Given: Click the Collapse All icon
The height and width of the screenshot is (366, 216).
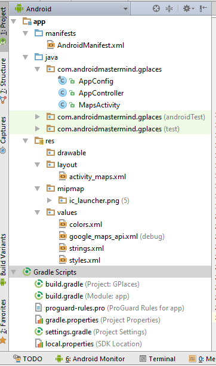Looking at the screenshot, I should [169, 8].
